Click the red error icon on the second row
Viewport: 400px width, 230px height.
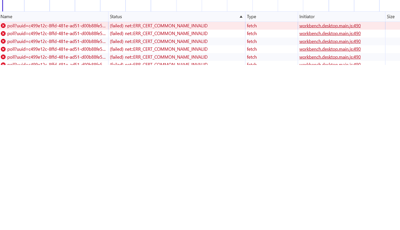point(3,33)
